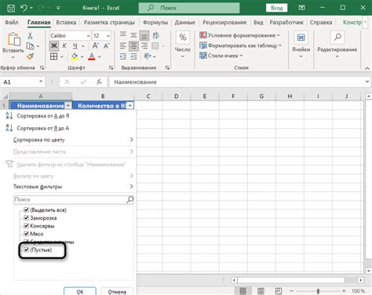Uncheck the (Выделить все) checkbox
The image size is (372, 295).
[26, 209]
